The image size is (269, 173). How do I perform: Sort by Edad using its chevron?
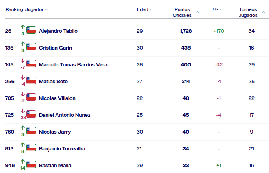click(x=151, y=9)
